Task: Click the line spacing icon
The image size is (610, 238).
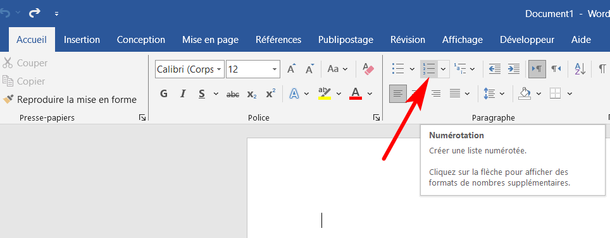Action: (x=489, y=93)
